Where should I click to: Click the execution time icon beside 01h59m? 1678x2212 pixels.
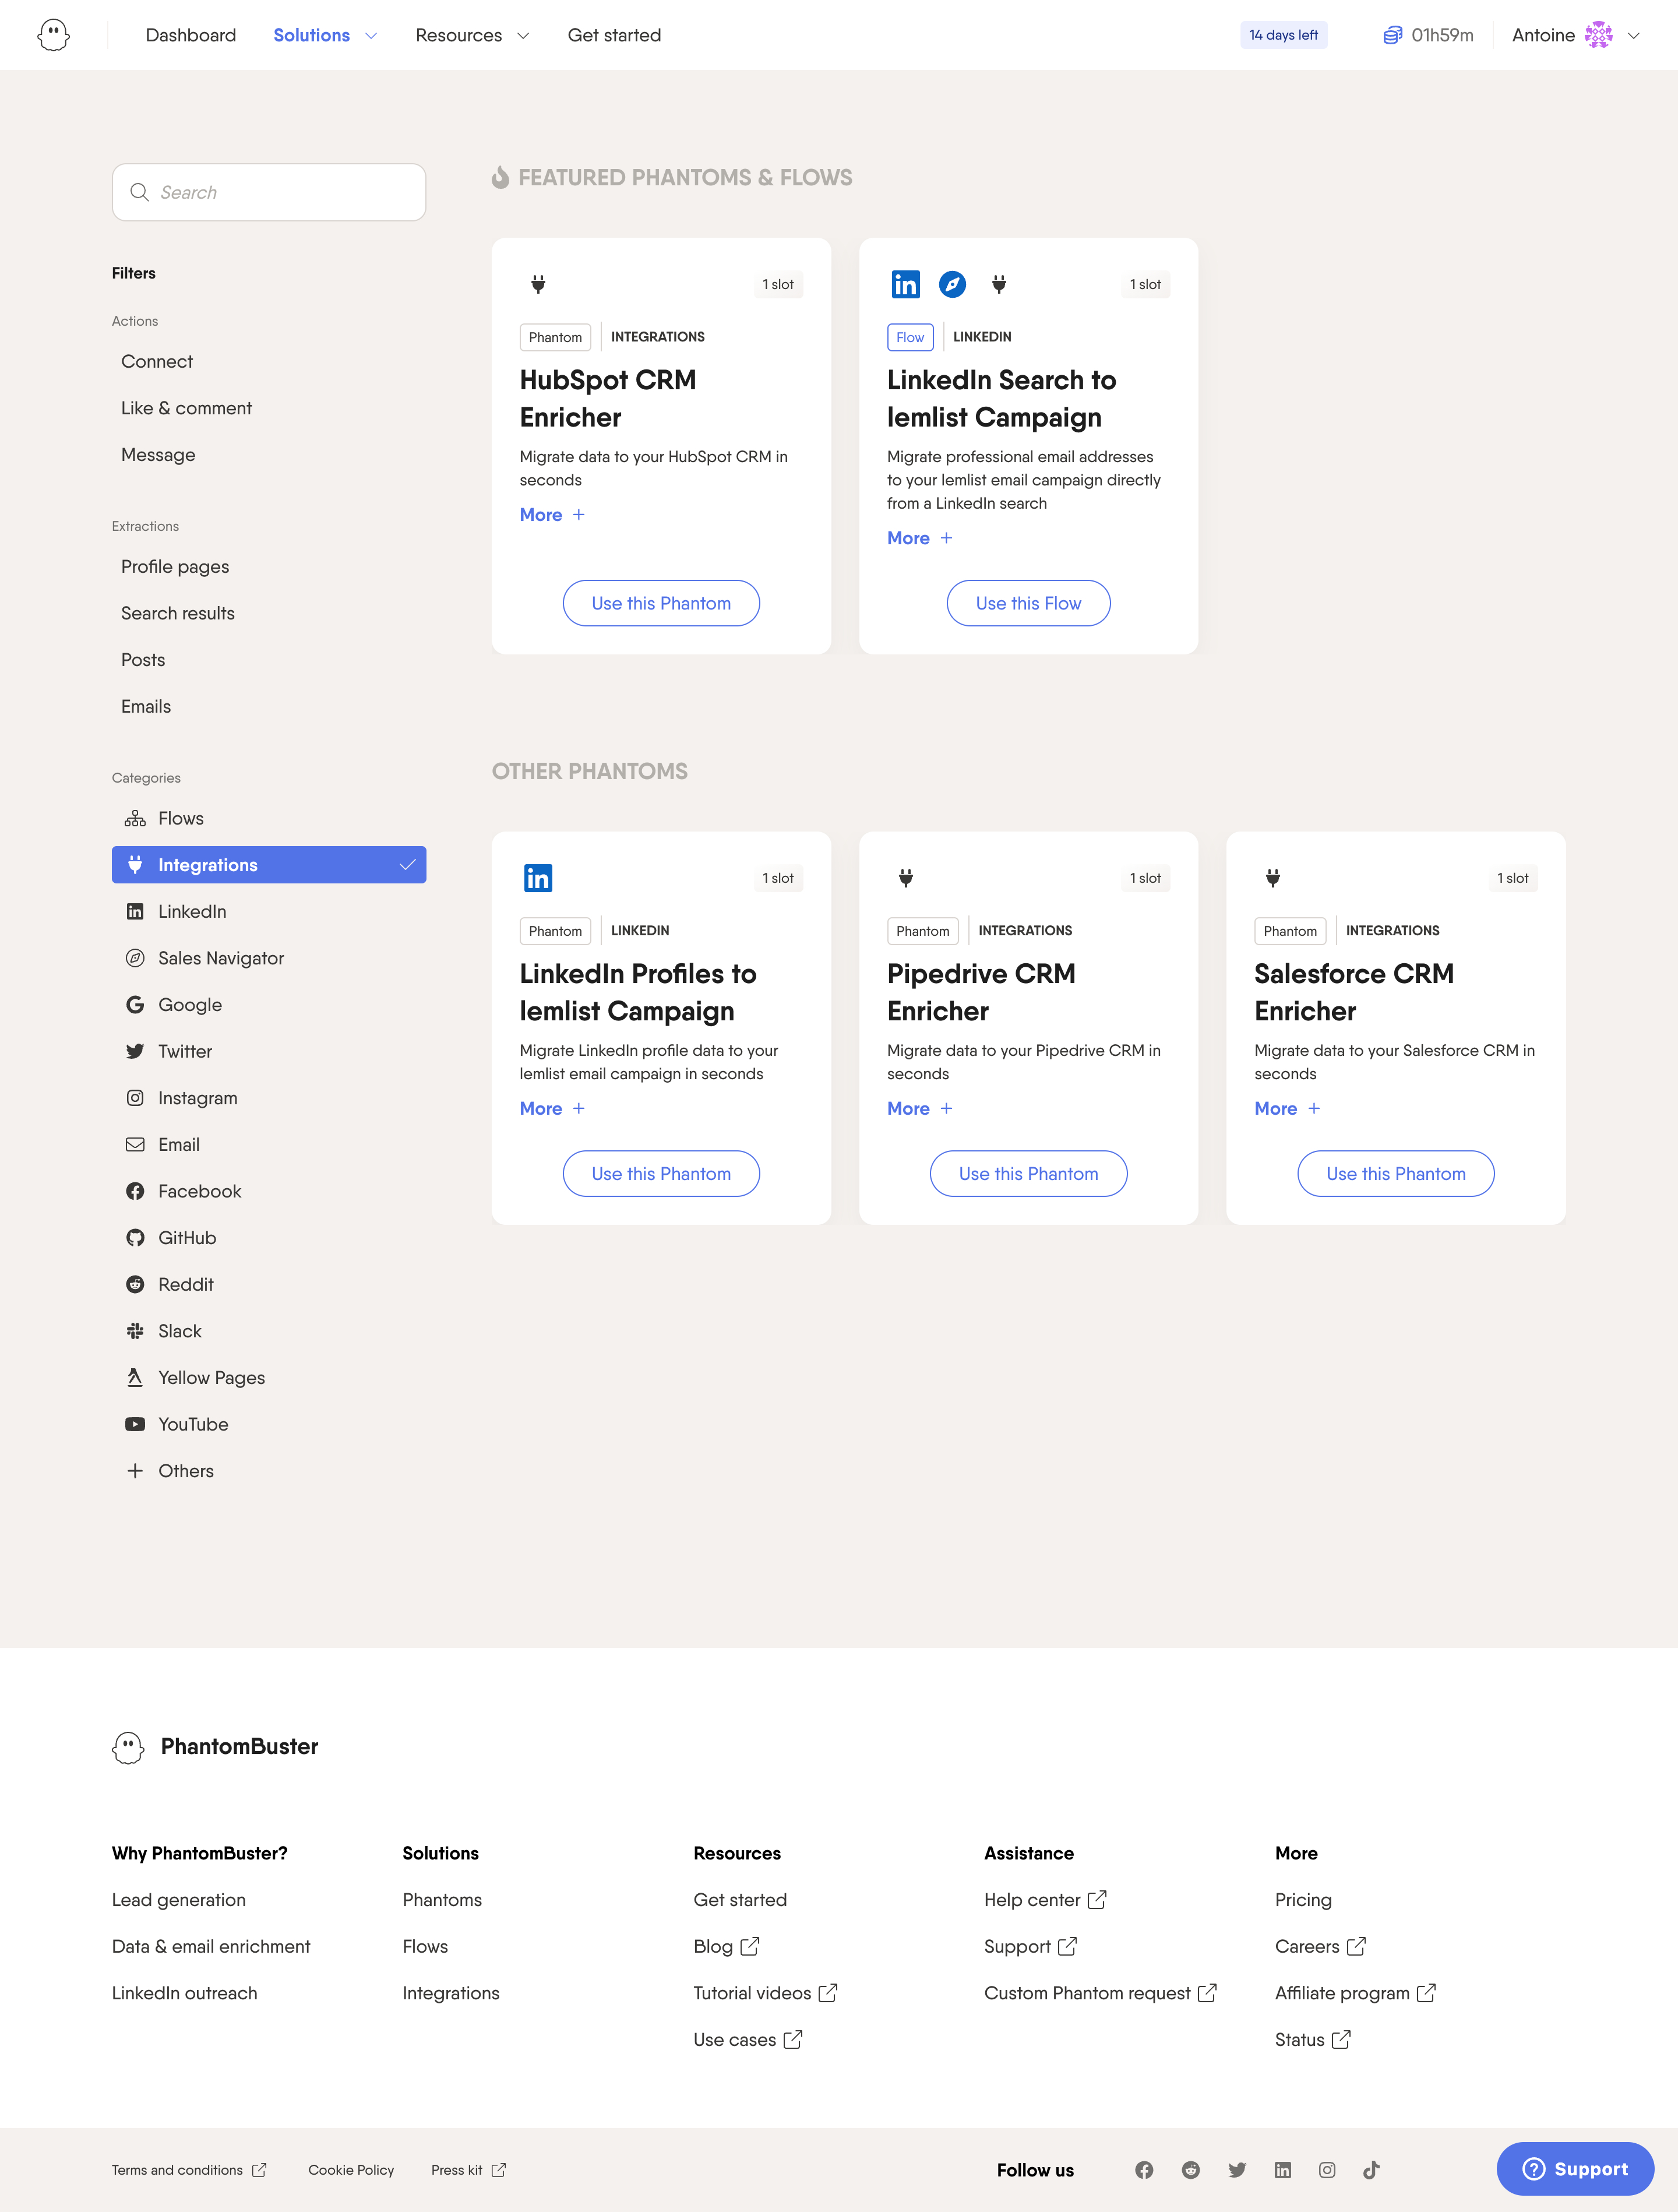[x=1392, y=35]
